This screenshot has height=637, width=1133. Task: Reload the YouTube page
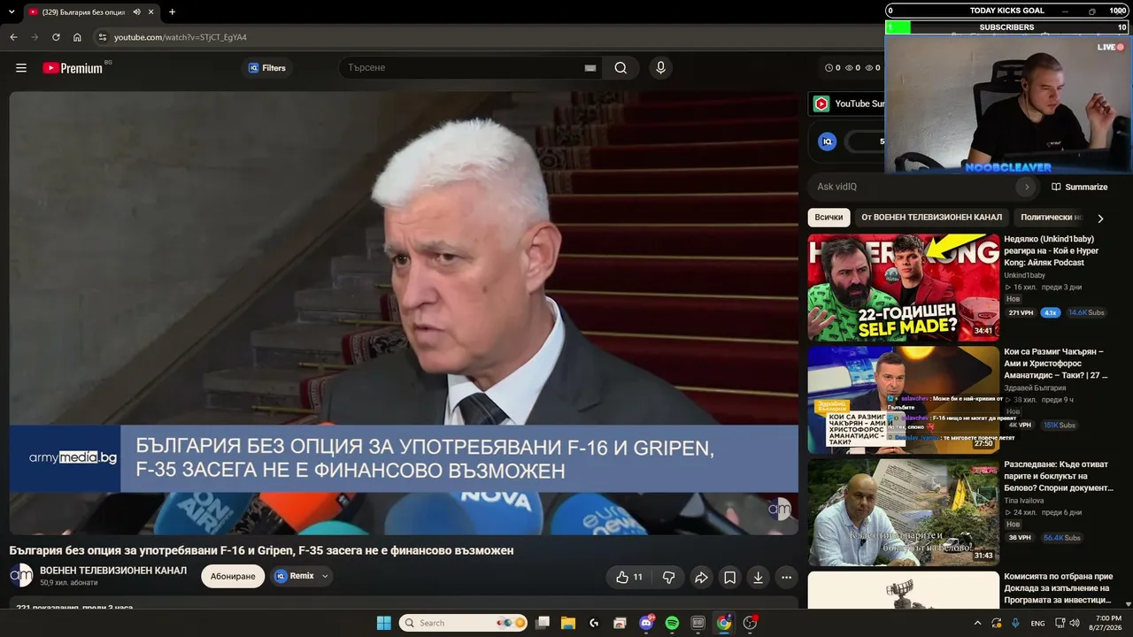[56, 37]
